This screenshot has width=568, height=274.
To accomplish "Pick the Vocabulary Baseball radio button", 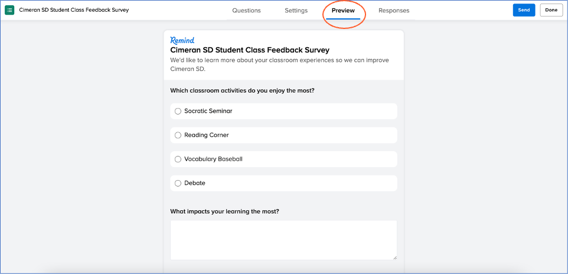I will [x=178, y=159].
